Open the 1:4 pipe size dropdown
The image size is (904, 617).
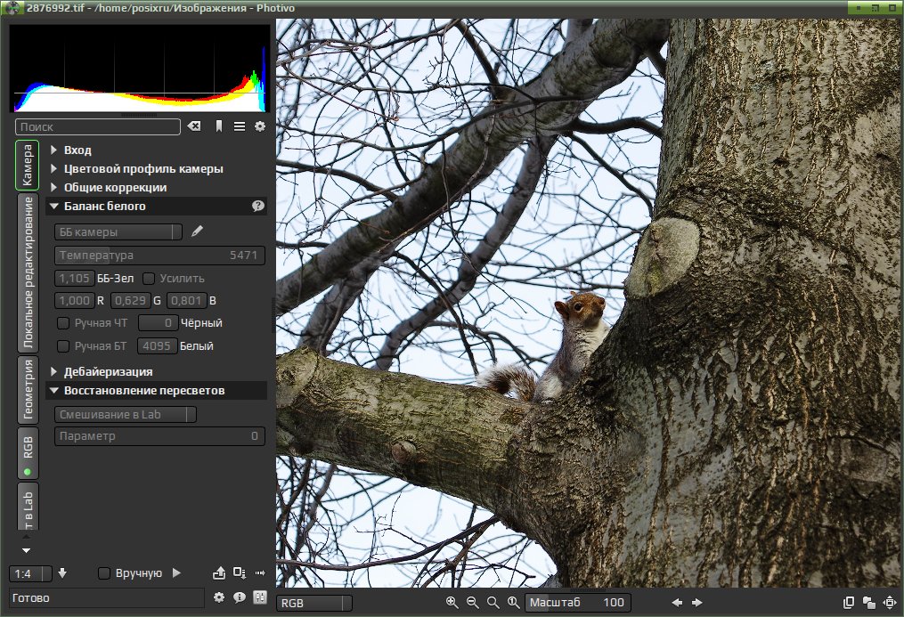30,573
